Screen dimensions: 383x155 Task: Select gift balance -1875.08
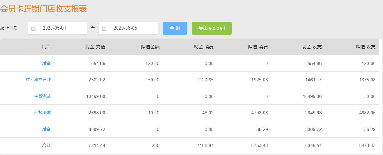point(366,80)
